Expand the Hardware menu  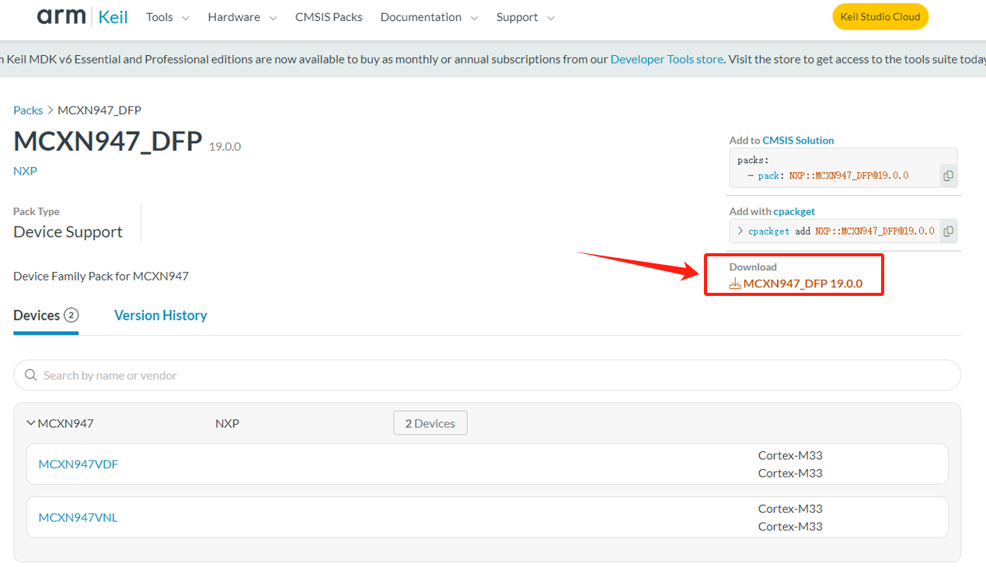pyautogui.click(x=242, y=17)
